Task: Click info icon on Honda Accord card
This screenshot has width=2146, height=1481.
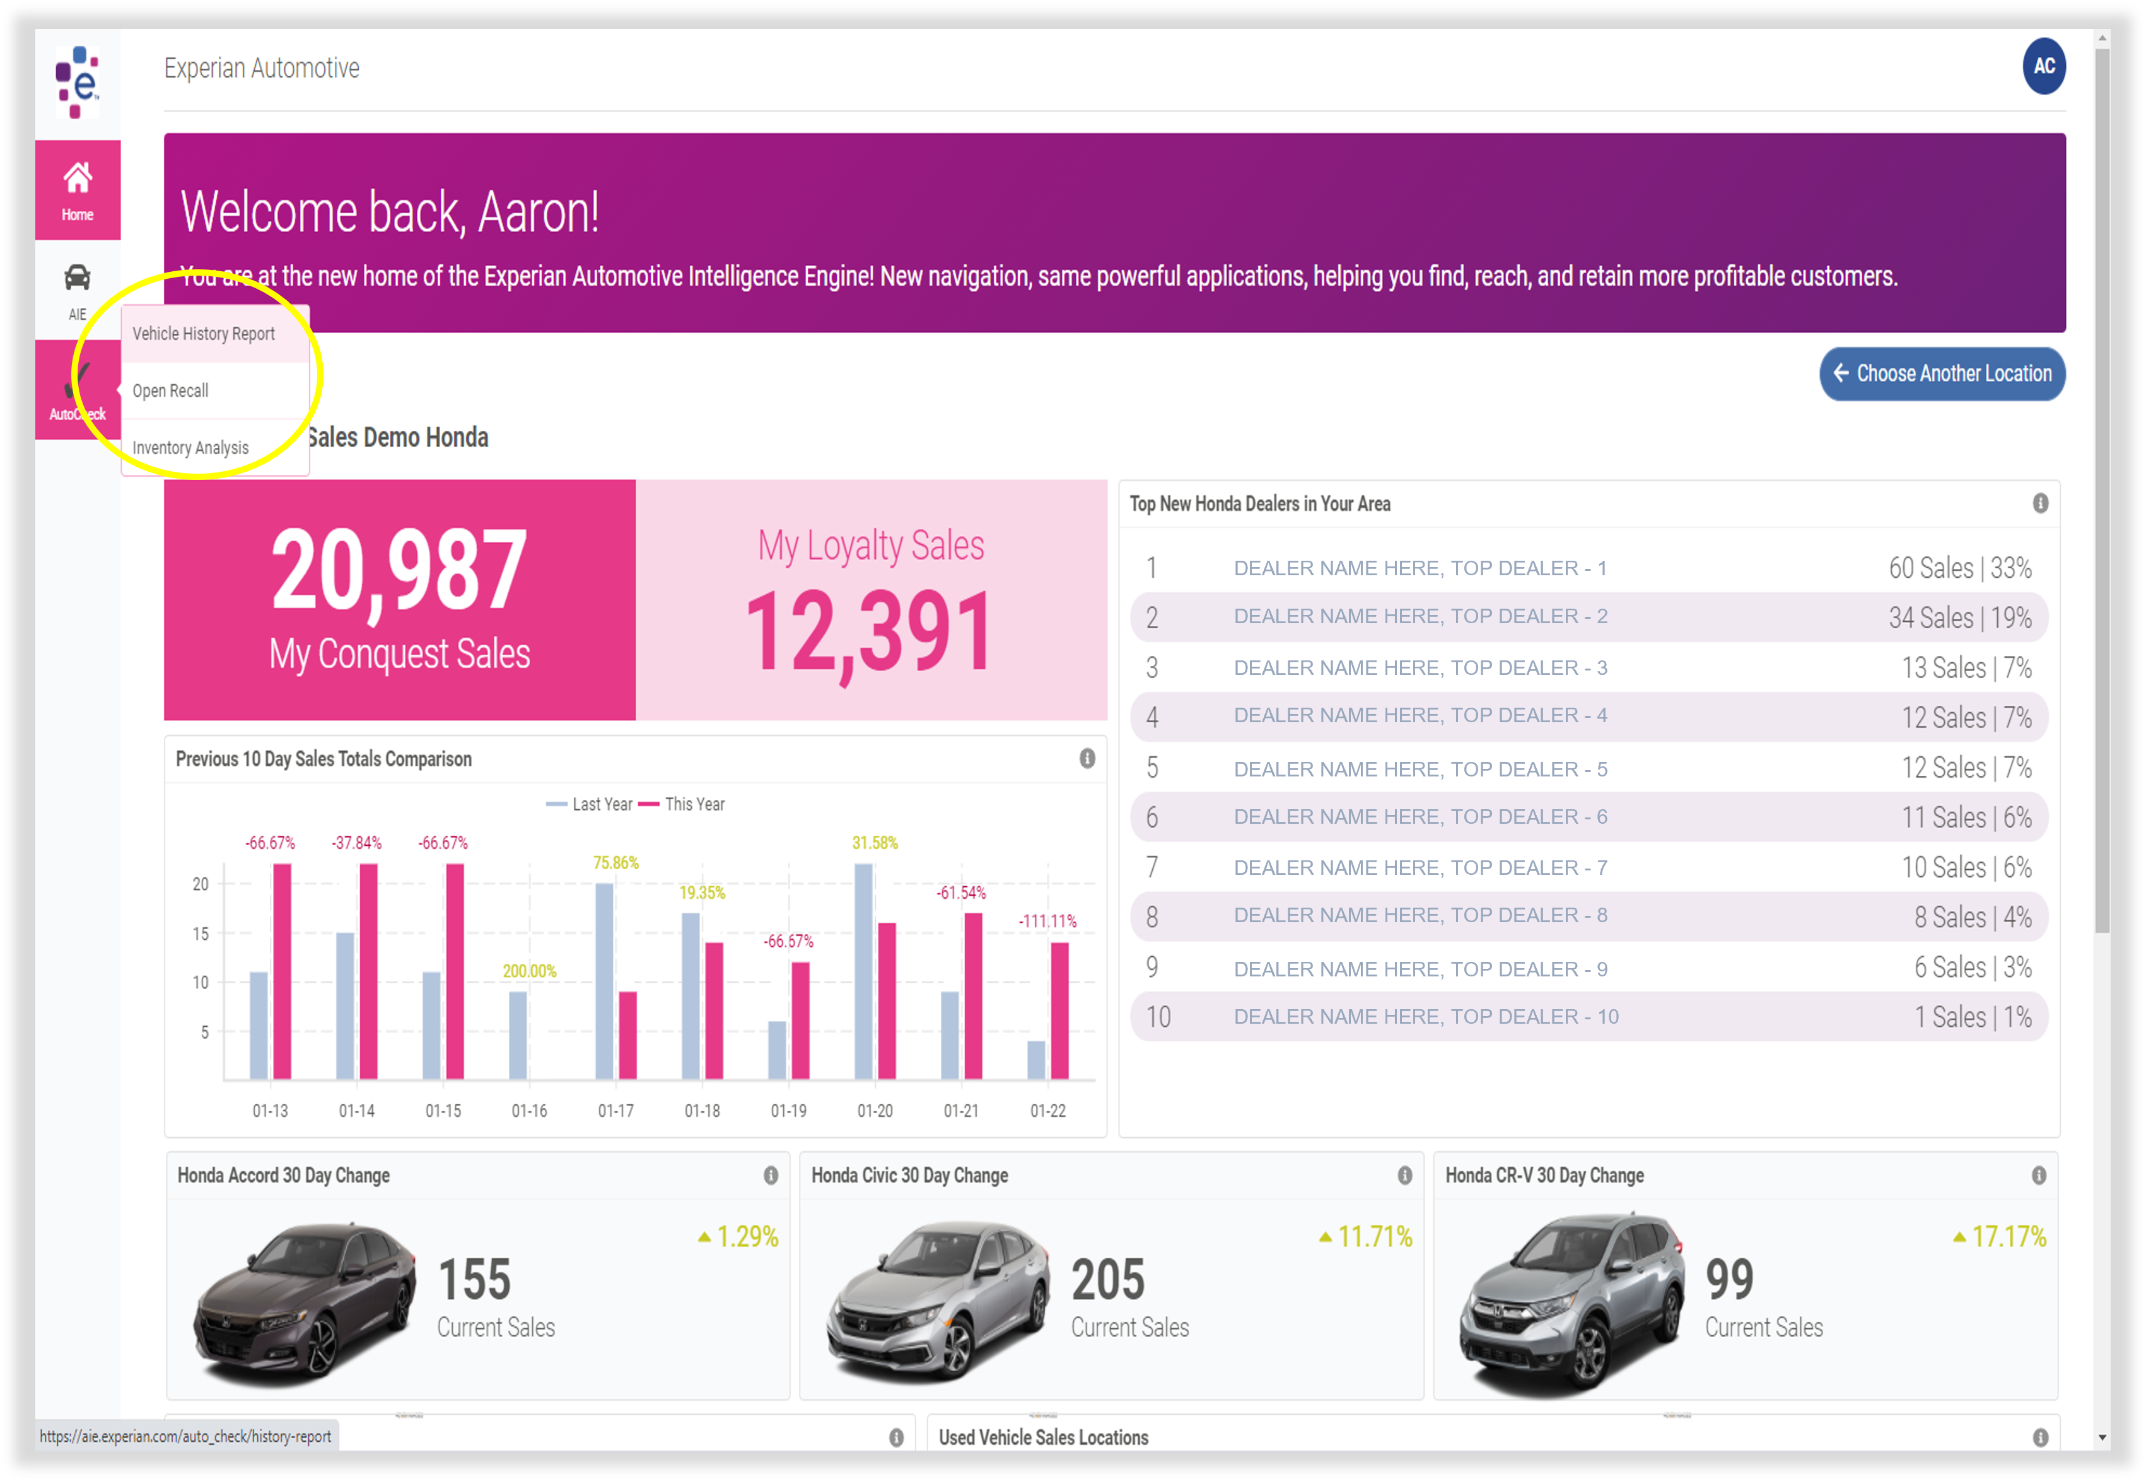Action: click(770, 1175)
